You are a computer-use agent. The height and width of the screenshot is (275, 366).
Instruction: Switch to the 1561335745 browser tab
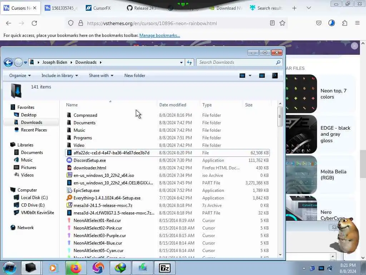61,8
